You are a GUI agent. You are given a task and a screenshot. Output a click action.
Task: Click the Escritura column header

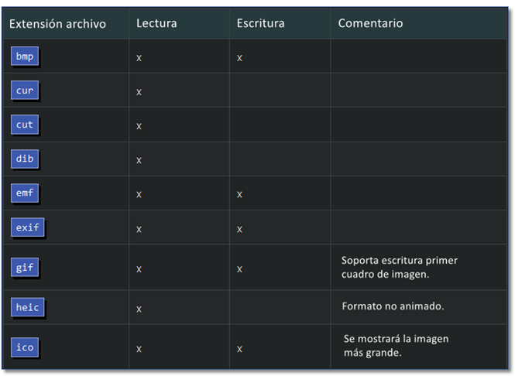pyautogui.click(x=260, y=23)
